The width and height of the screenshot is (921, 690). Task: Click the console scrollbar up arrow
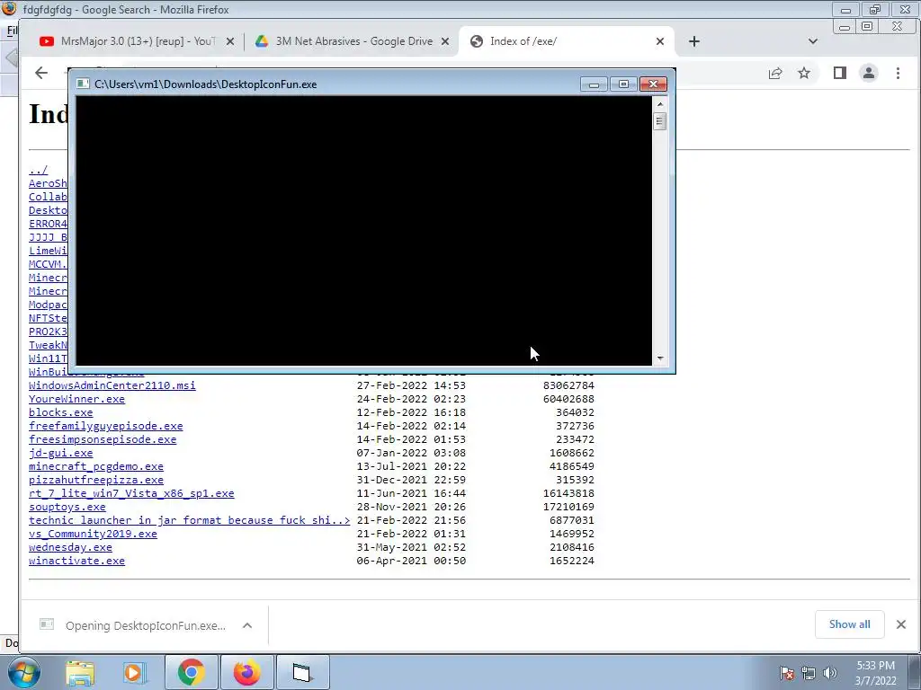660,104
